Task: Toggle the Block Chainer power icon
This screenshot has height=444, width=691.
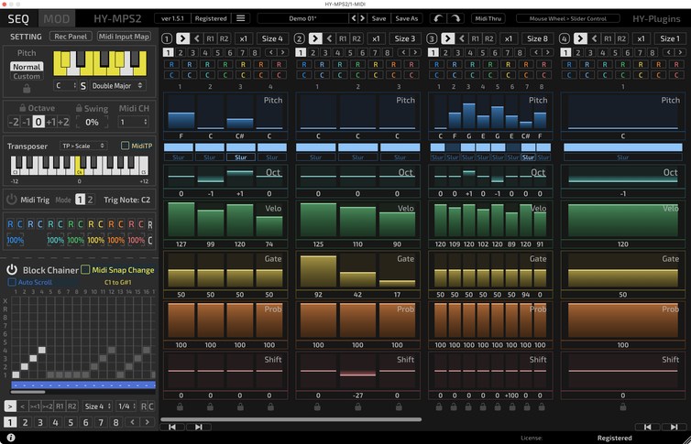Action: point(12,270)
